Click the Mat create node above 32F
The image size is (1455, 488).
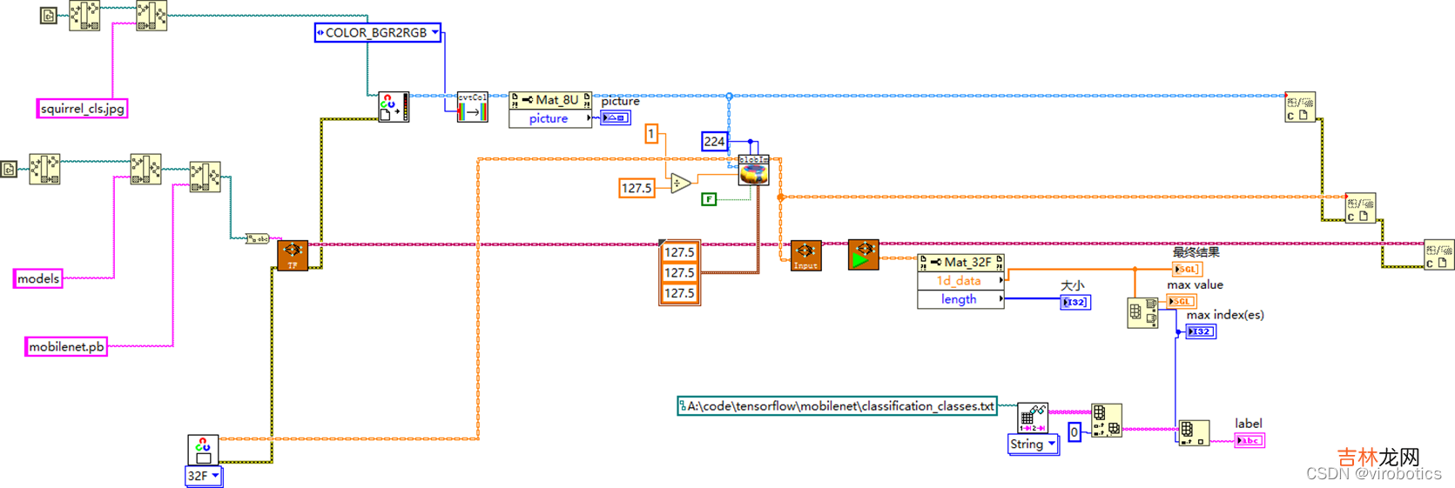tap(203, 450)
